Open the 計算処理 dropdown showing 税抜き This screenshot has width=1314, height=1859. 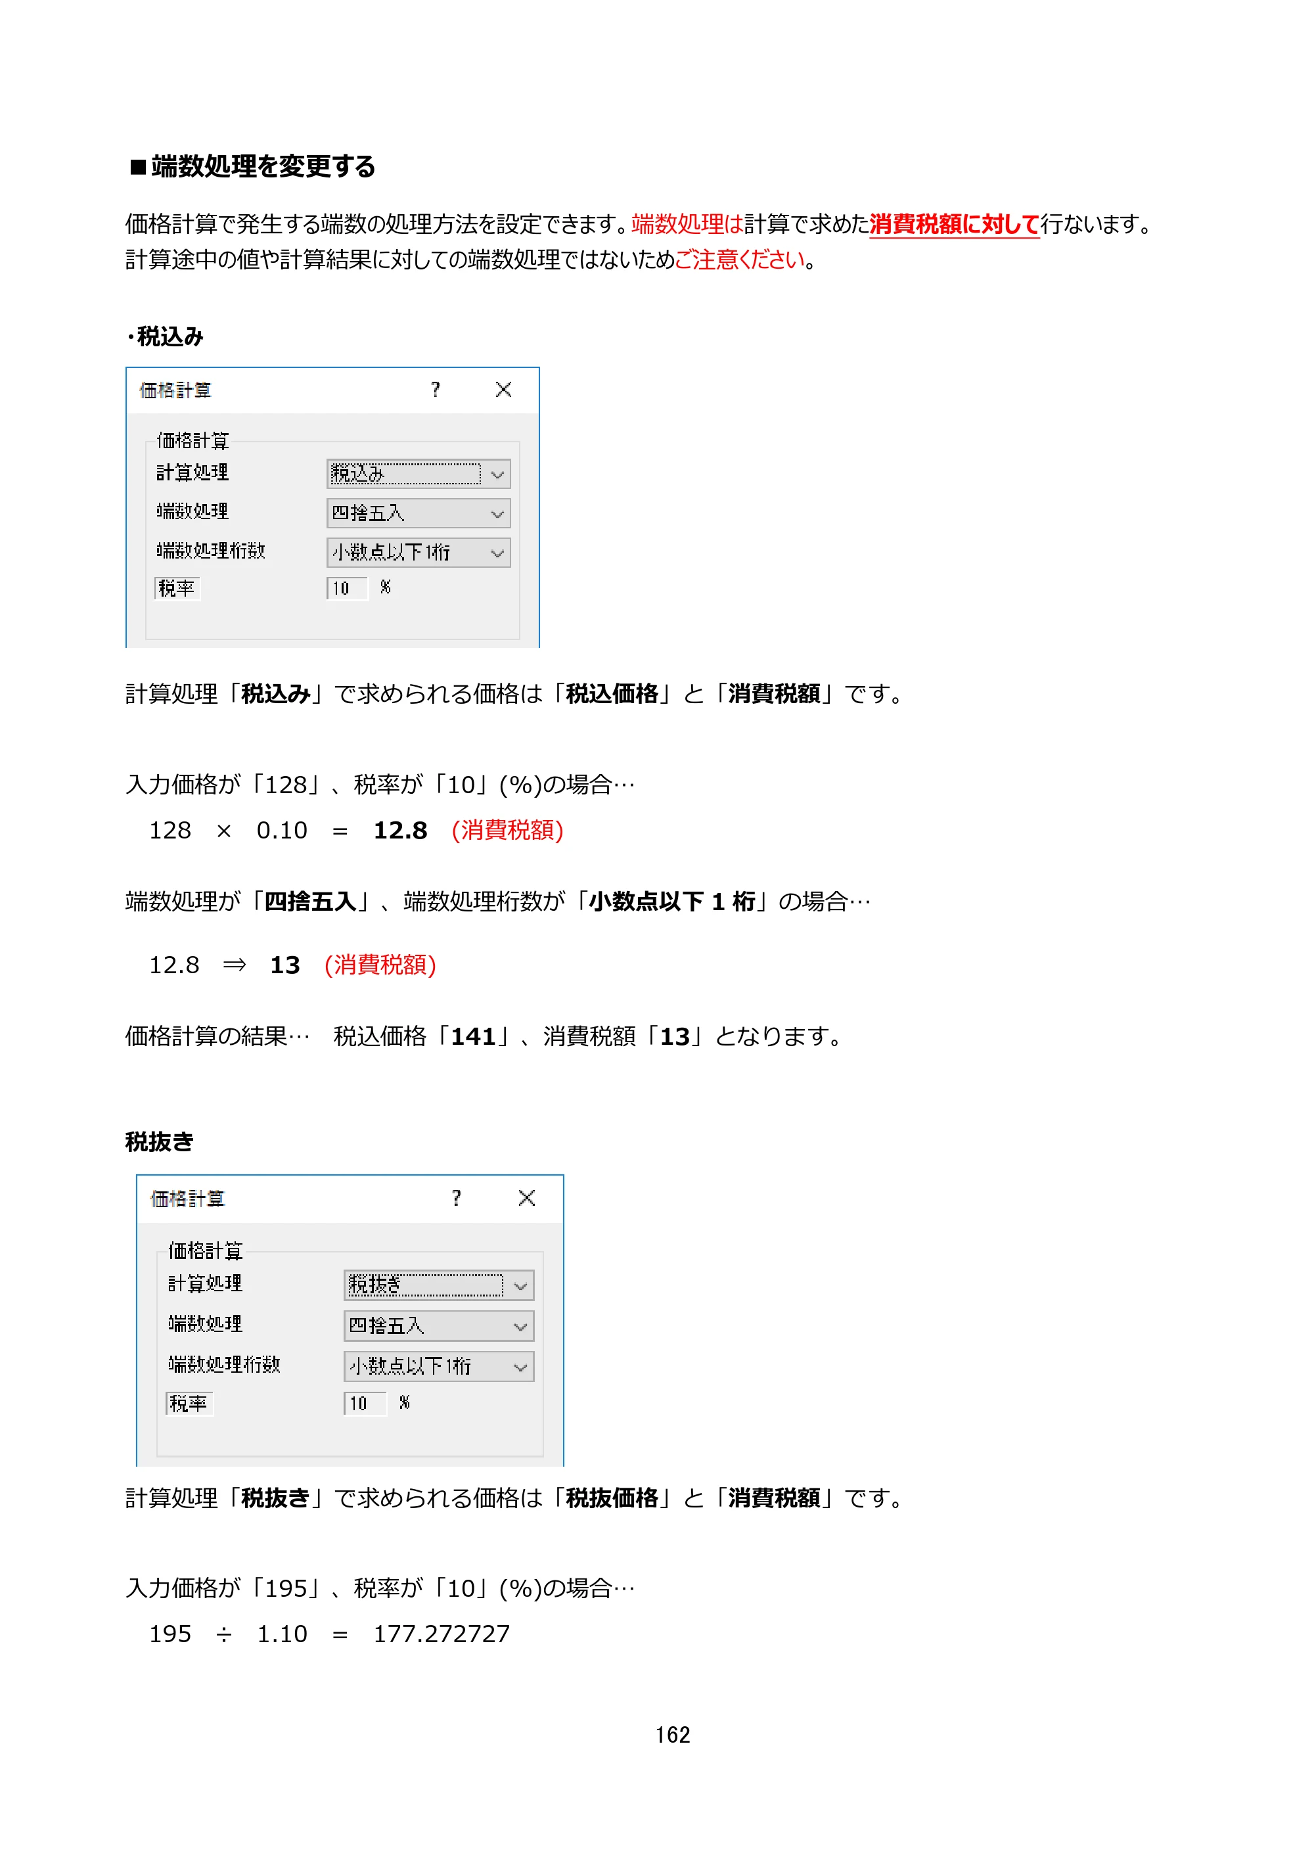(x=439, y=1285)
